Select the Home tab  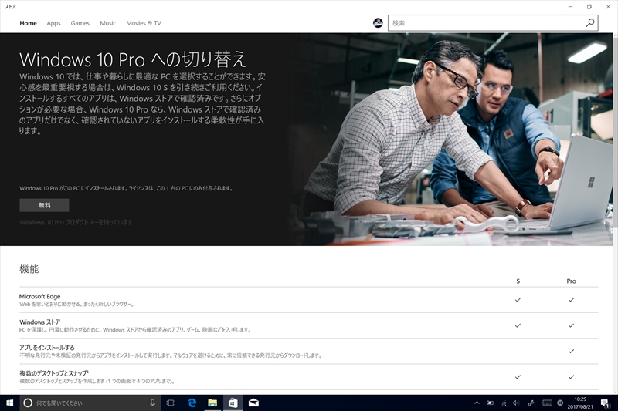(28, 23)
